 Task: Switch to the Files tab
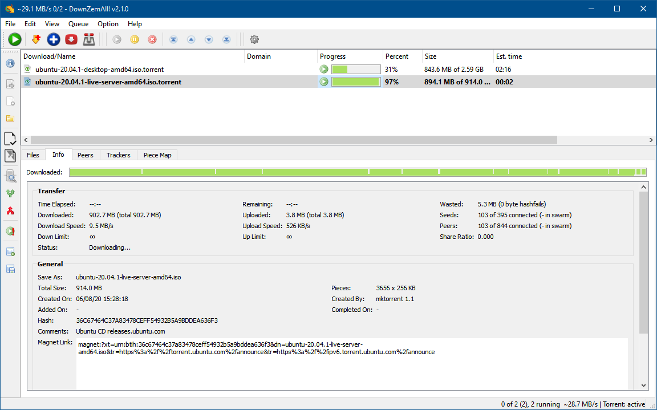(x=33, y=155)
